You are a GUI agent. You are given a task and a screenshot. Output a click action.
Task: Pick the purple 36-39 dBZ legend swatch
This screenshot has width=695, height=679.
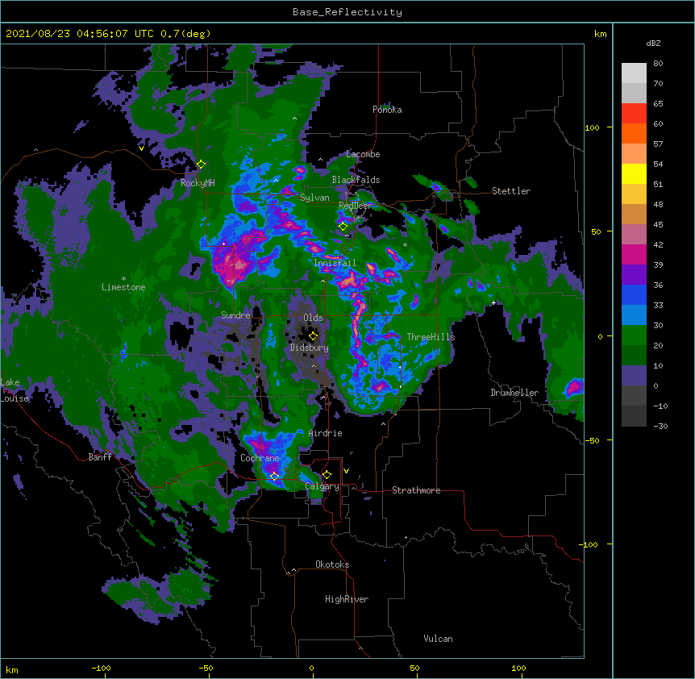[634, 275]
